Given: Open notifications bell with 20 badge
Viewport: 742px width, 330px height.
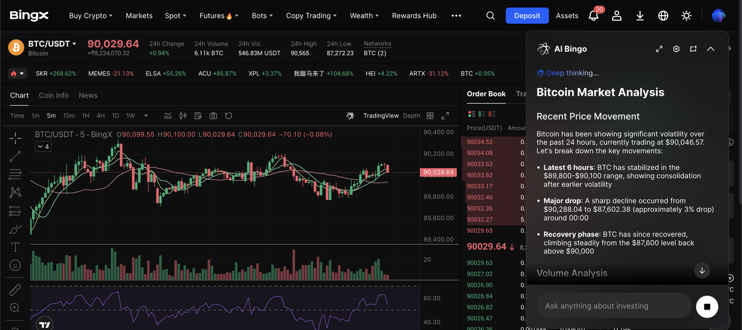Looking at the screenshot, I should (x=594, y=16).
